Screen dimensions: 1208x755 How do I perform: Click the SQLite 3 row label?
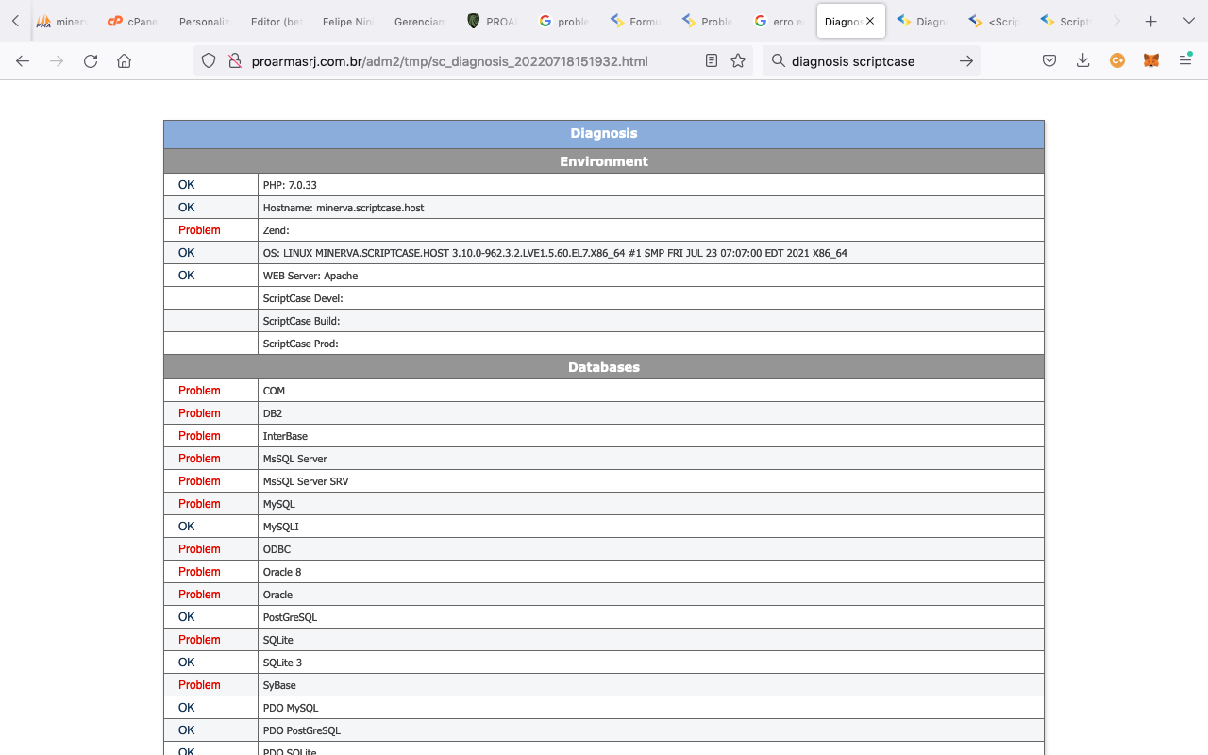pos(282,663)
